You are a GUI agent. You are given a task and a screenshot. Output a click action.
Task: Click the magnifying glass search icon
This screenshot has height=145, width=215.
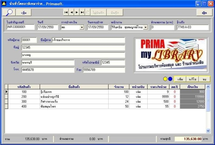[9, 13]
